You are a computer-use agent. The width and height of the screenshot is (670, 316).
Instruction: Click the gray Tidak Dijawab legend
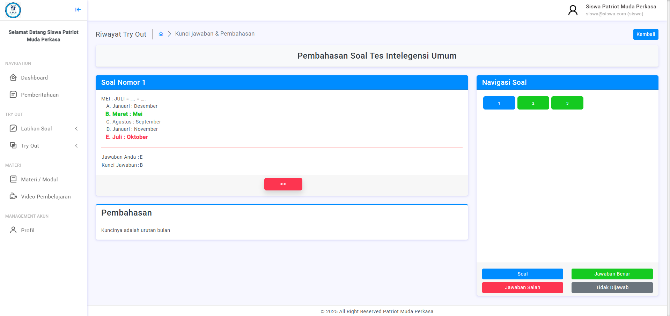(612, 287)
